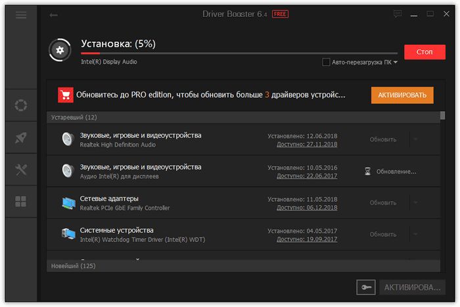The image size is (460, 307).
Task: Click the Установлено: 11.05.2018 text
Action: 302,200
